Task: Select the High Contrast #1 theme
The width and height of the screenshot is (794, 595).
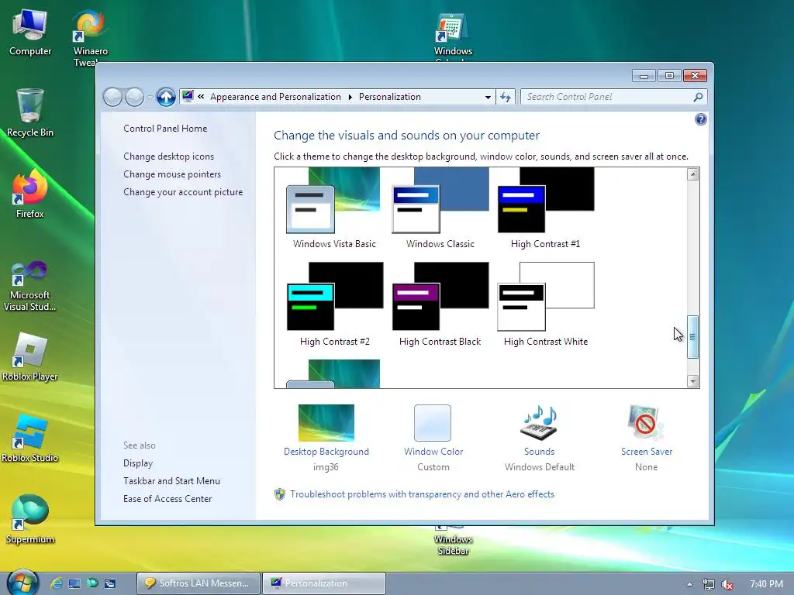Action: 545,208
